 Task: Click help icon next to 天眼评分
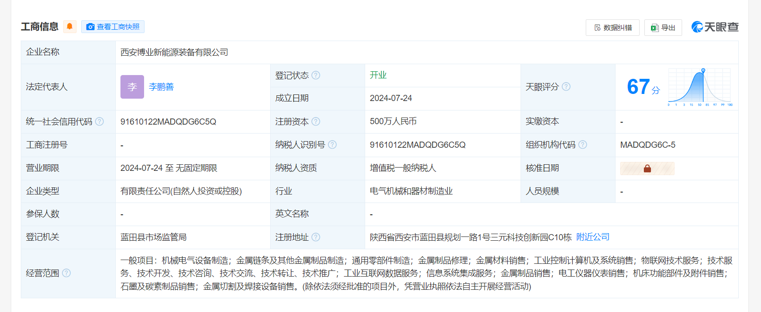coord(566,87)
